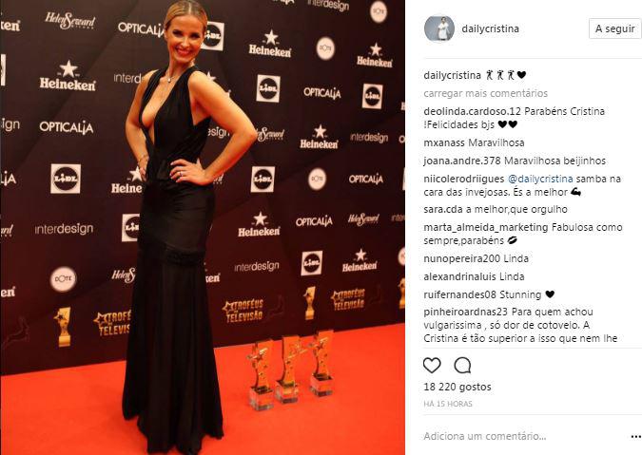
Task: Open the red carpet post photo
Action: (203, 227)
